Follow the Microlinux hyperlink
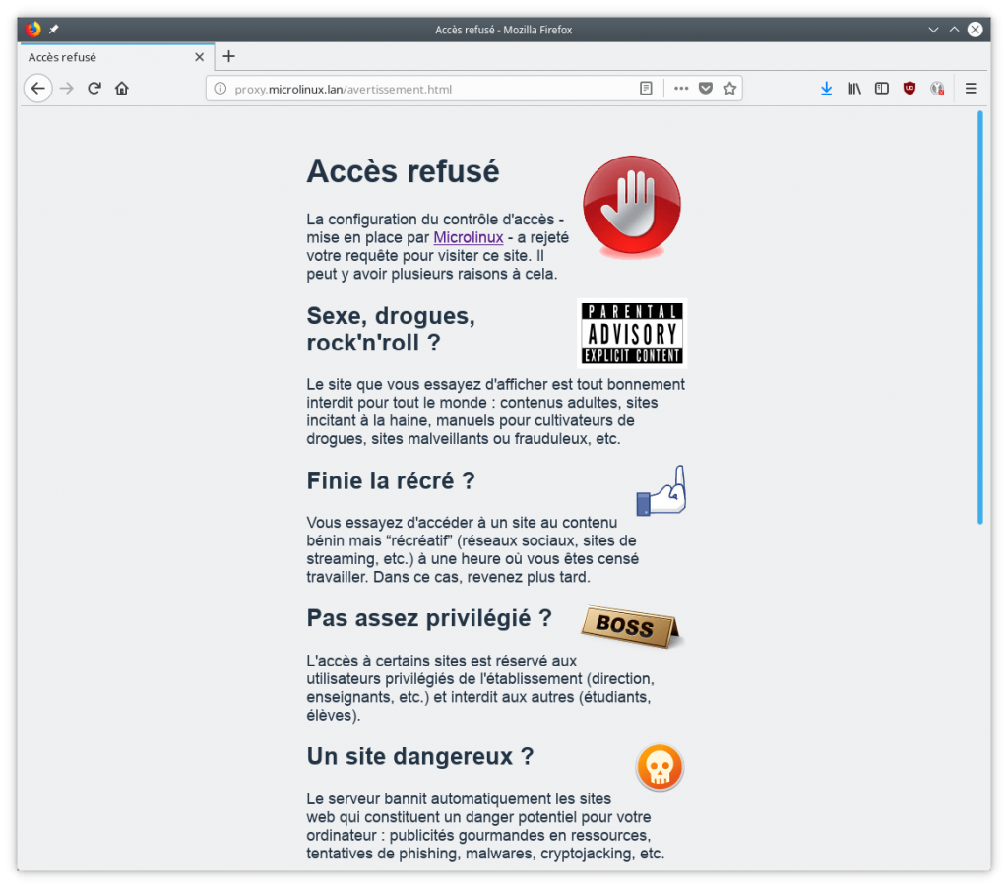The height and width of the screenshot is (888, 1008). pos(468,237)
